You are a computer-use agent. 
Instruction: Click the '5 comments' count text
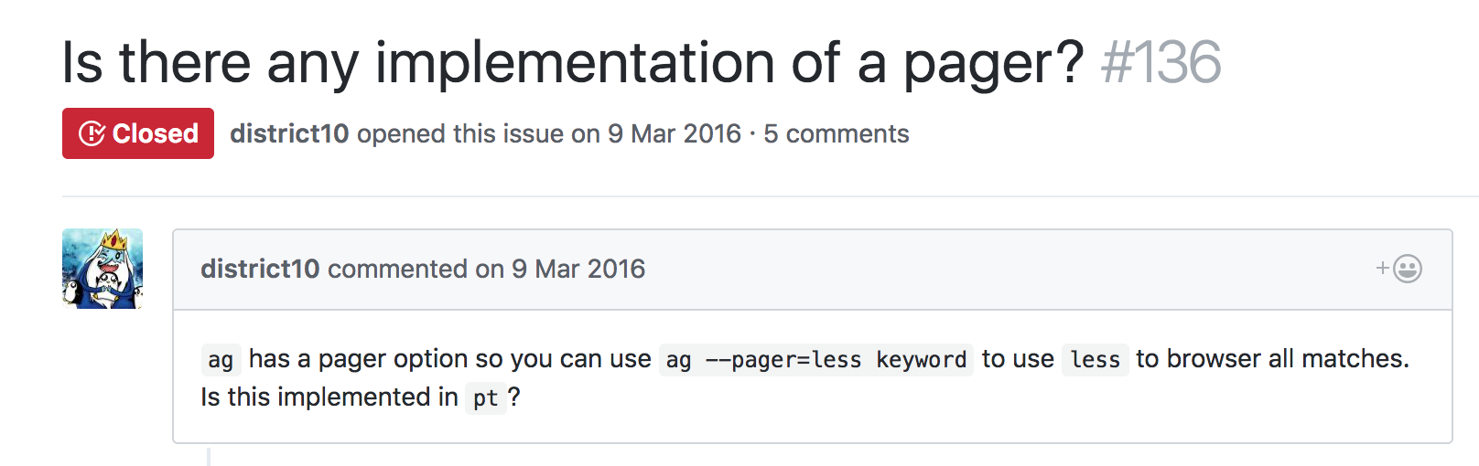coord(837,133)
